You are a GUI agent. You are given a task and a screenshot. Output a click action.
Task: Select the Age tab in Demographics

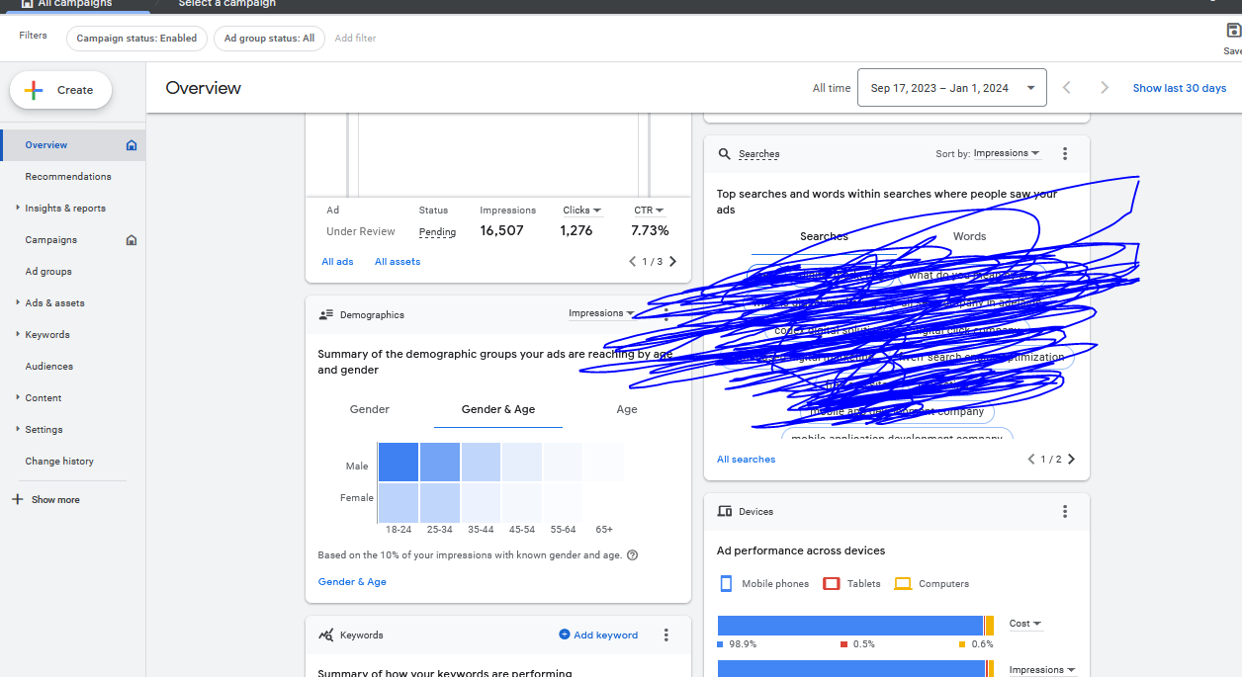tap(627, 409)
